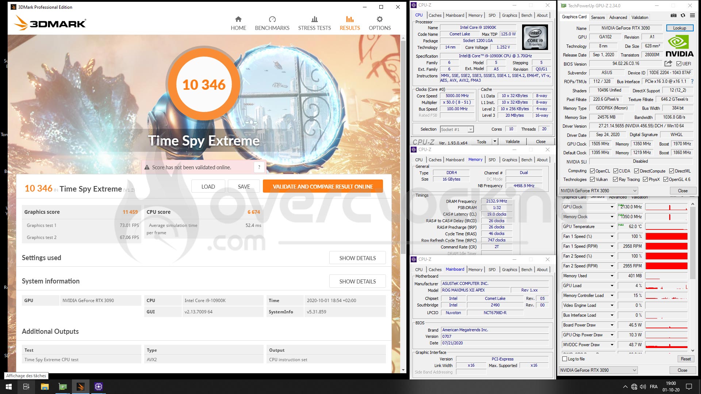Open Task View on the taskbar
This screenshot has height=394, width=701.
[26, 387]
